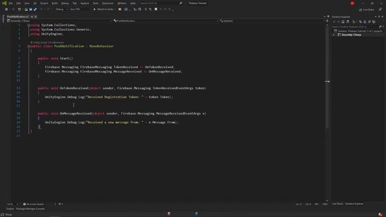Click the Visual Studio logo icon
The width and height of the screenshot is (386, 217).
coord(4,3)
